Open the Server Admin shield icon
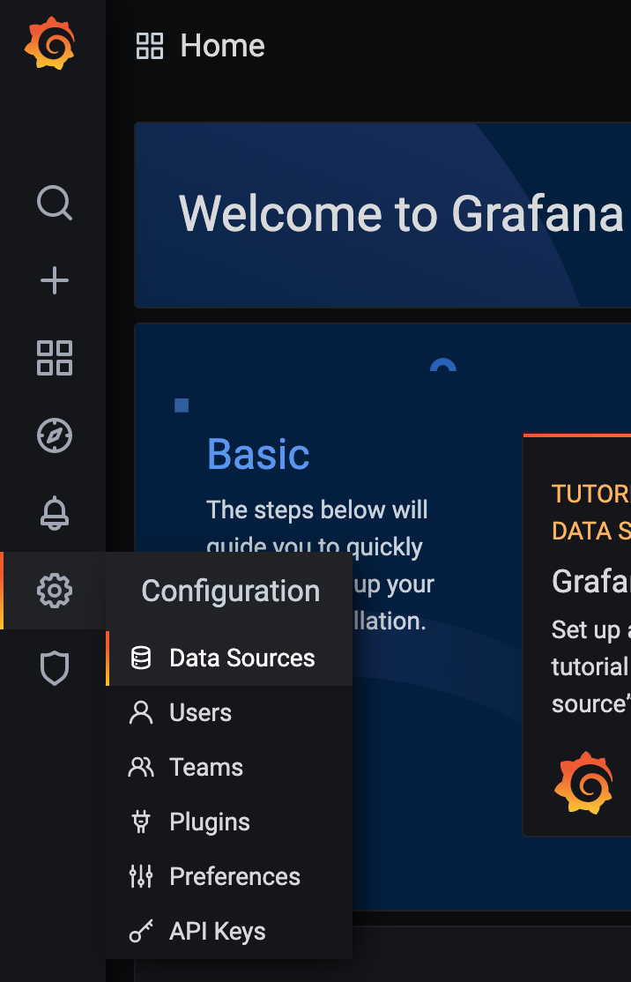The image size is (631, 982). point(55,668)
